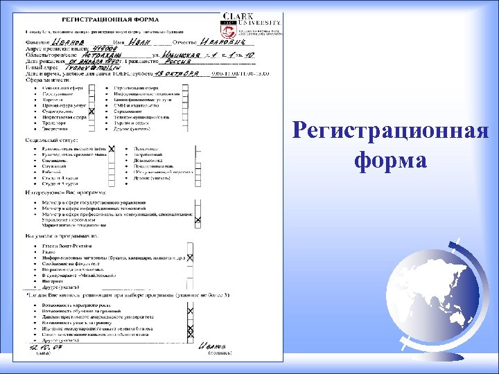
Task: Click checked box 'Возможность обучения за границей'
Action: (191, 311)
